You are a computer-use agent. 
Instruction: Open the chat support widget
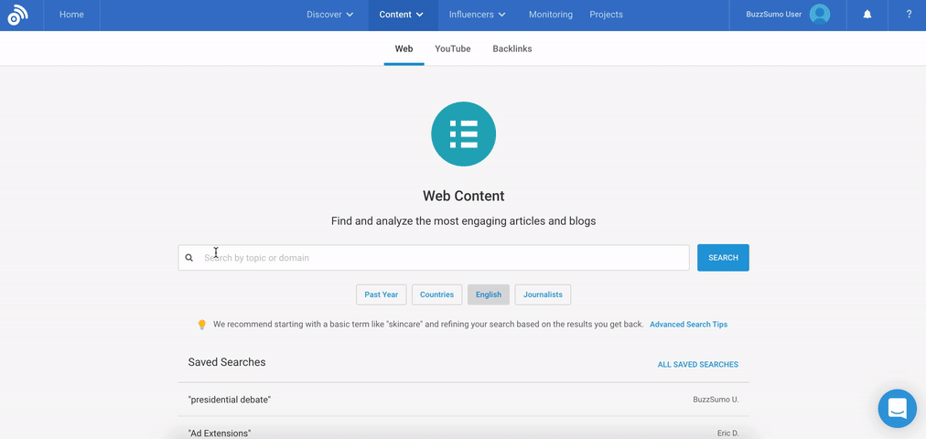coord(897,409)
